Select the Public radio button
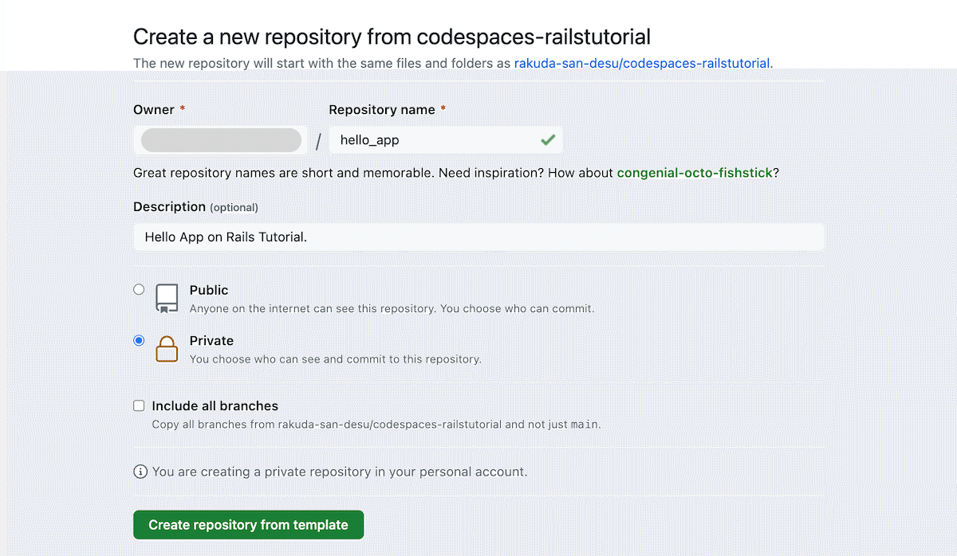Screen dimensions: 957x556 tap(139, 290)
